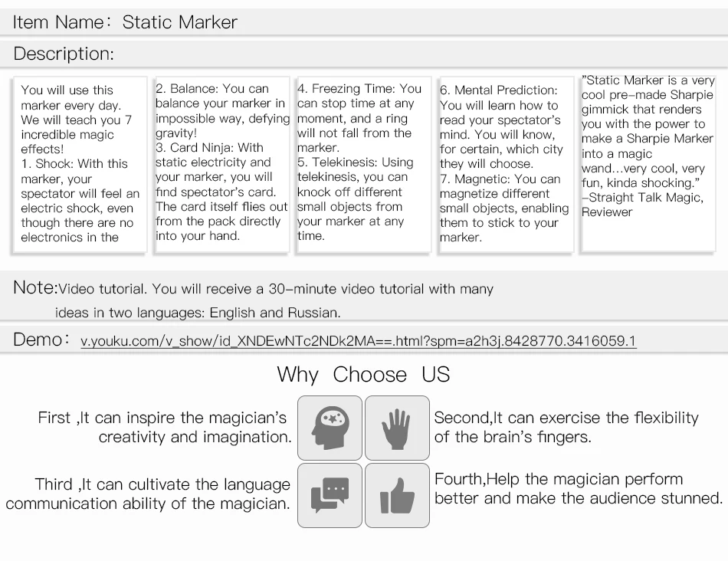Image resolution: width=728 pixels, height=561 pixels.
Task: Select the '2. Balance' description card
Action: click(x=222, y=165)
